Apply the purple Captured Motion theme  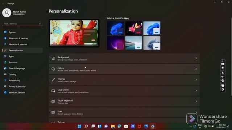(x=116, y=43)
